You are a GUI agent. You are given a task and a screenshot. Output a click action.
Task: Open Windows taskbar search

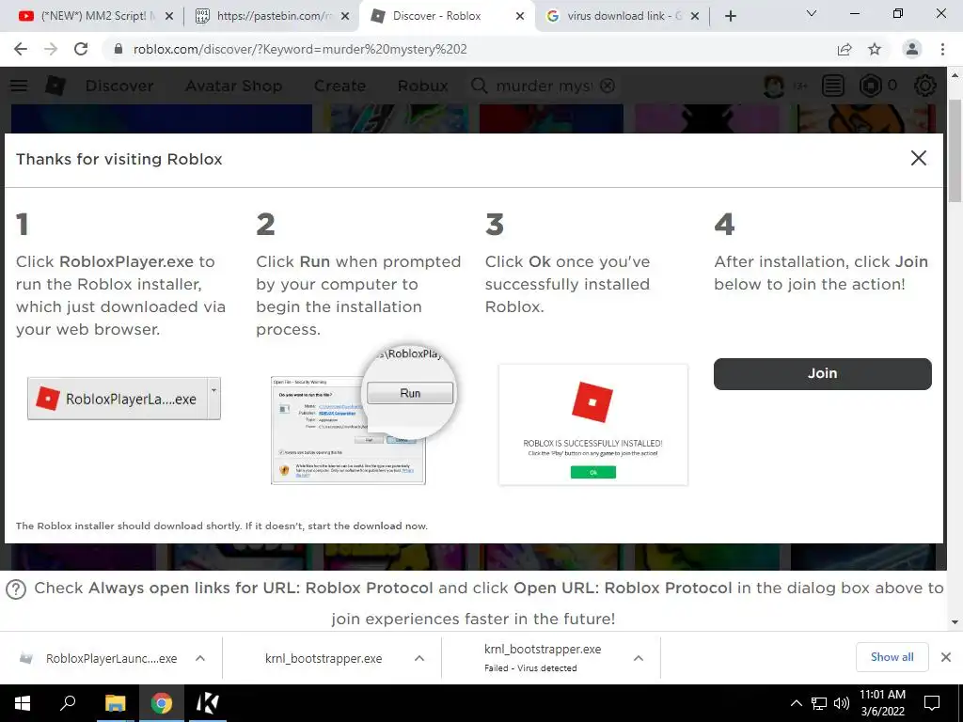[x=68, y=703]
